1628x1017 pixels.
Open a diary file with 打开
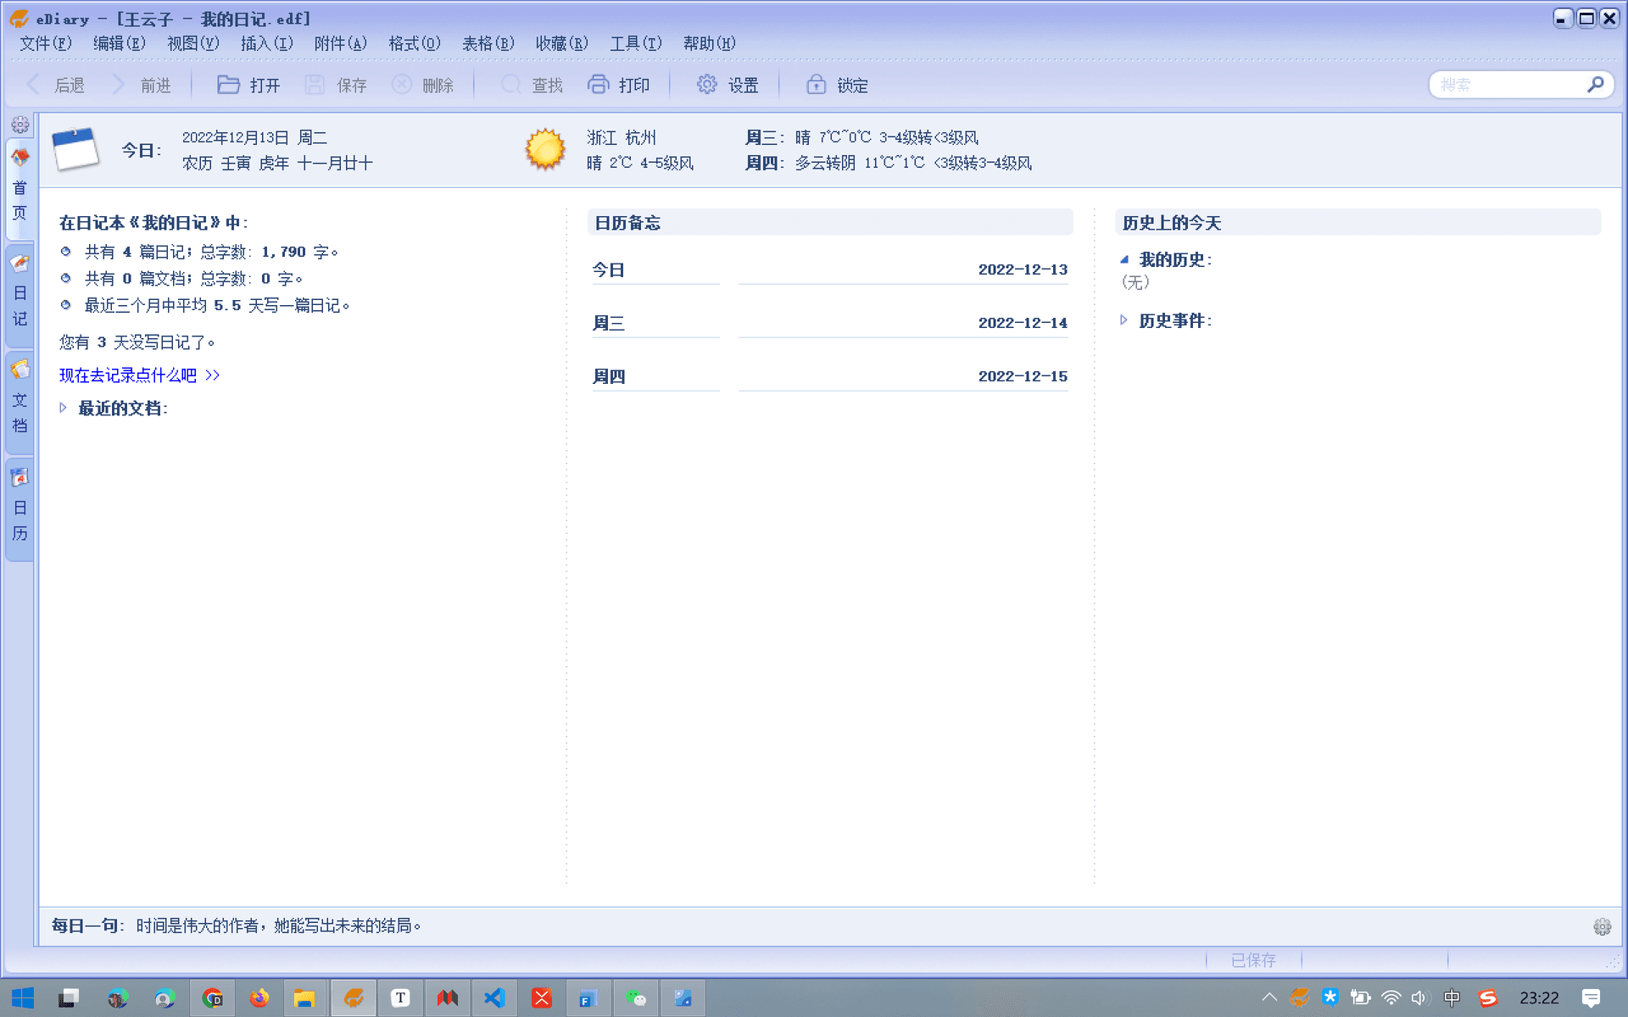[x=248, y=85]
